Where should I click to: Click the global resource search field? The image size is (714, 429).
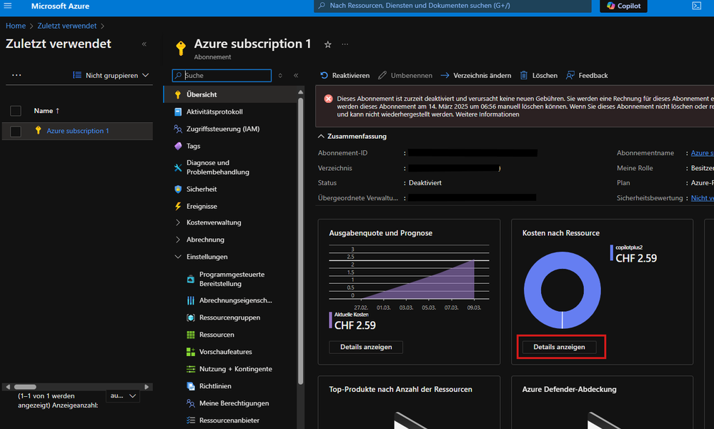452,6
